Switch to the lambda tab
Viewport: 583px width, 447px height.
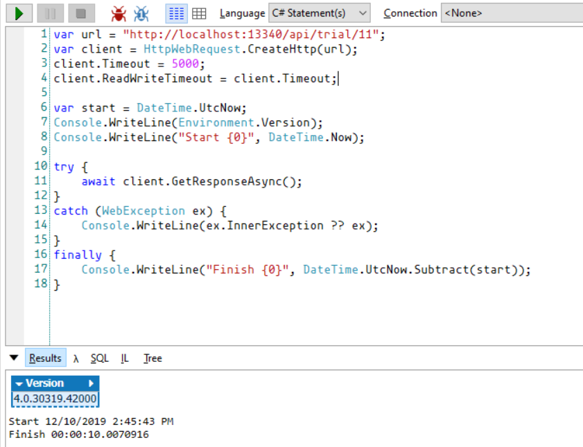pyautogui.click(x=76, y=358)
